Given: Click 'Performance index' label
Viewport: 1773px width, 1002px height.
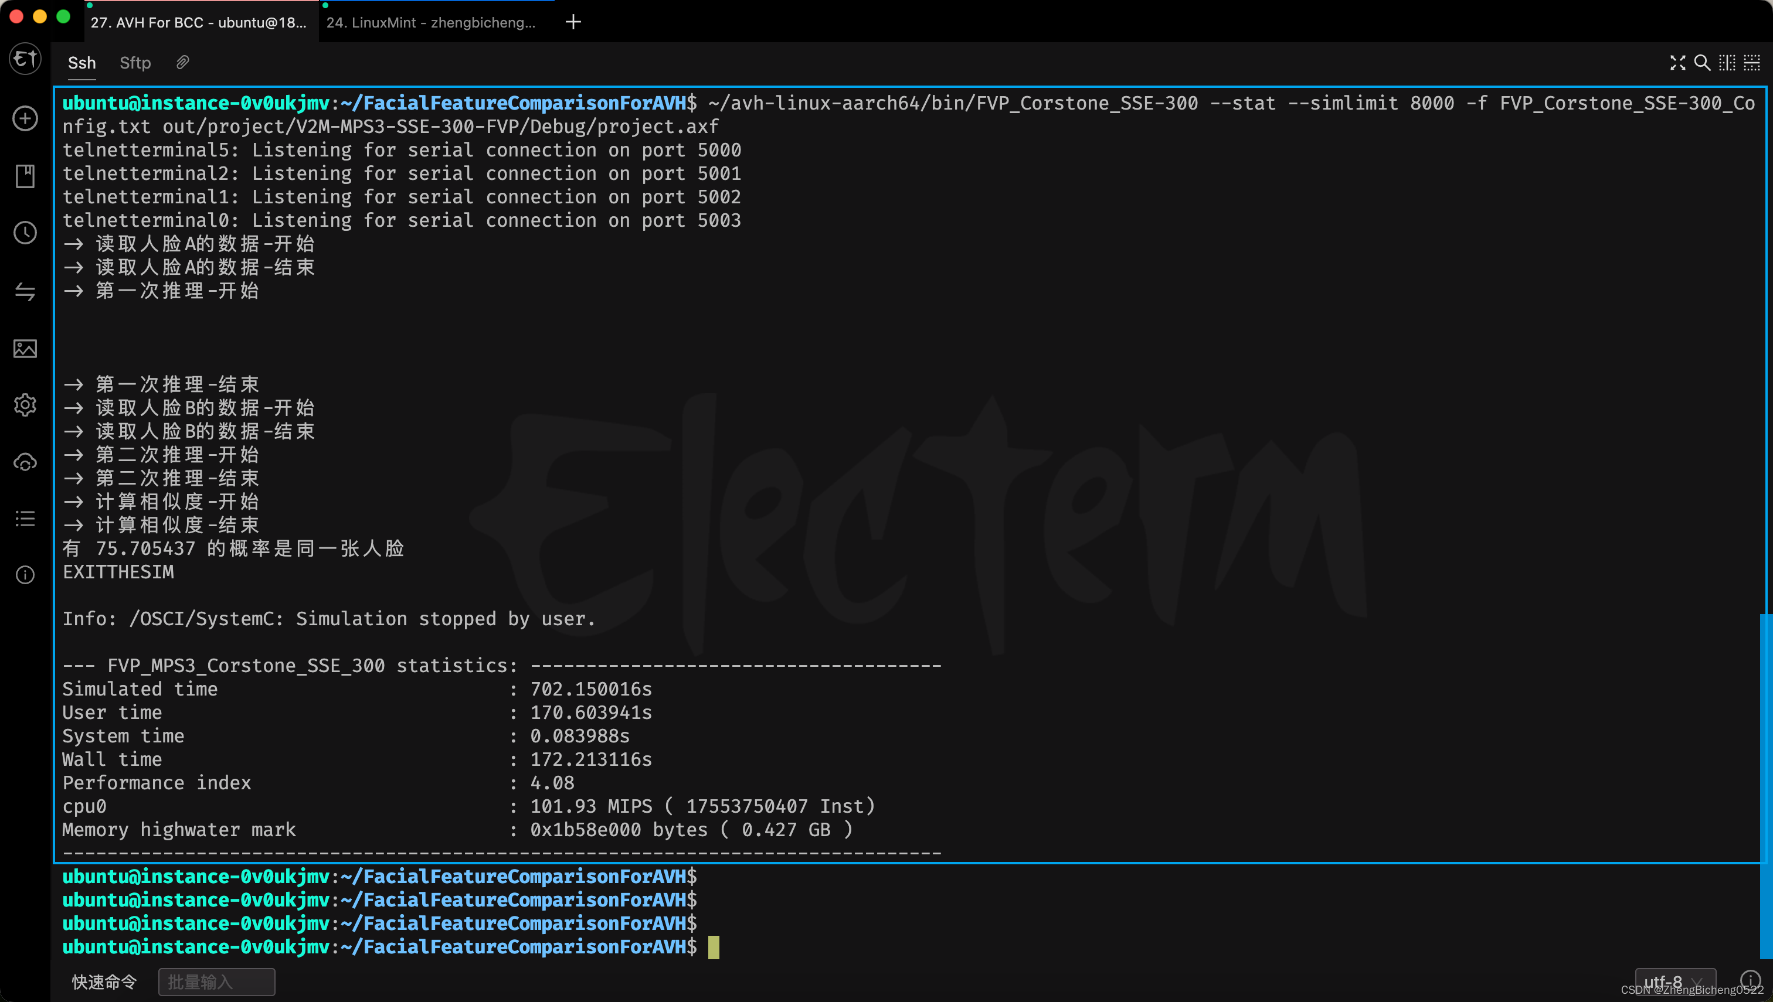Looking at the screenshot, I should pyautogui.click(x=157, y=782).
